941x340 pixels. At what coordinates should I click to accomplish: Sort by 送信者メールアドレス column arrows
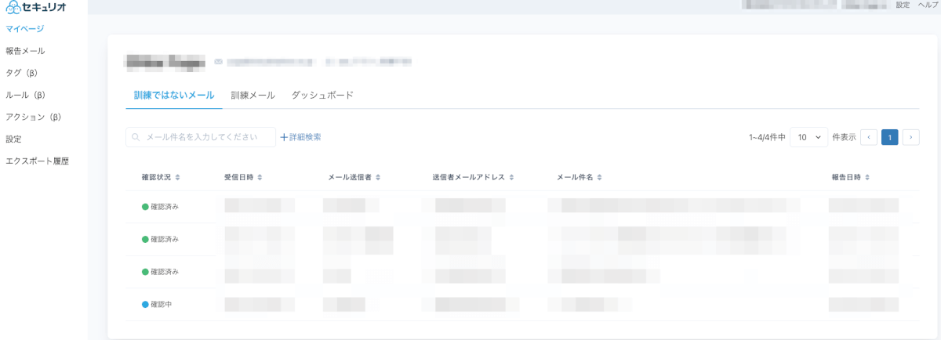511,178
